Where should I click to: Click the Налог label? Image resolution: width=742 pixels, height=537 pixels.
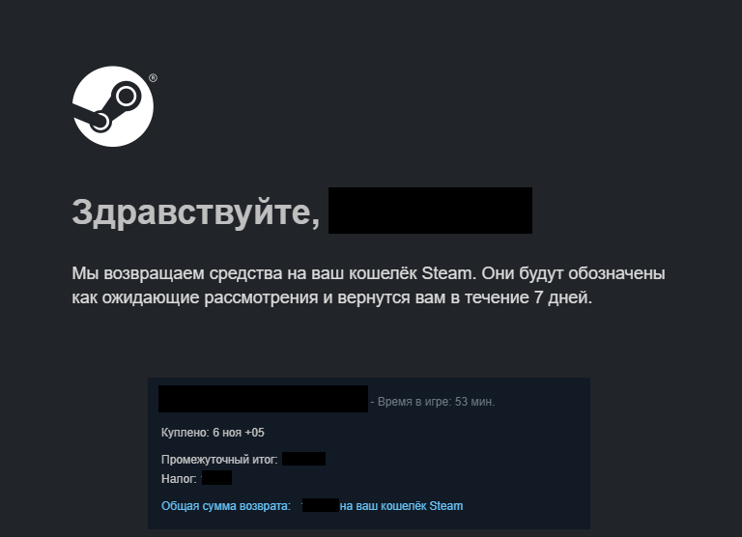[x=179, y=479]
